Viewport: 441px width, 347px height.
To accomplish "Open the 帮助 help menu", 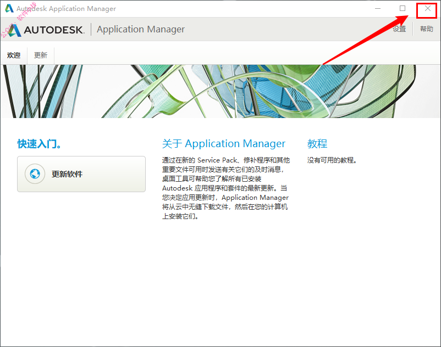I will (426, 29).
